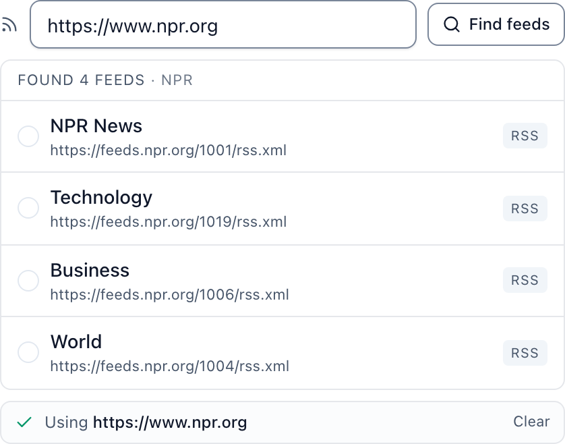Click the RSS badge on the Technology row
Screen dimensions: 565x444
525,209
